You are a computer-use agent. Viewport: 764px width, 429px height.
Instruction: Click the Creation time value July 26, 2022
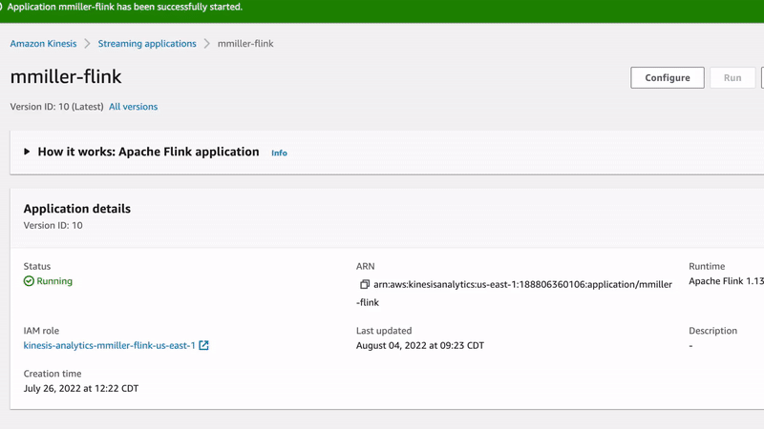pos(81,388)
